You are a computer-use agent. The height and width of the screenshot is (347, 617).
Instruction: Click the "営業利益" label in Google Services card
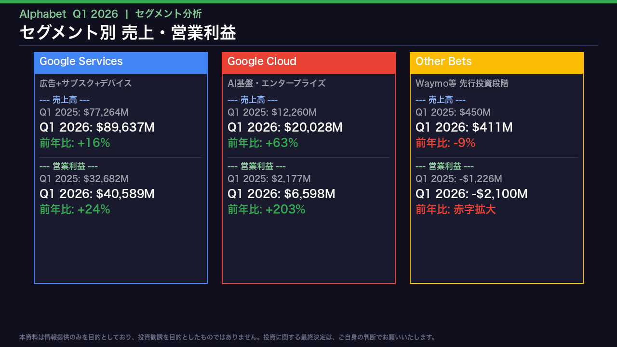click(x=68, y=167)
